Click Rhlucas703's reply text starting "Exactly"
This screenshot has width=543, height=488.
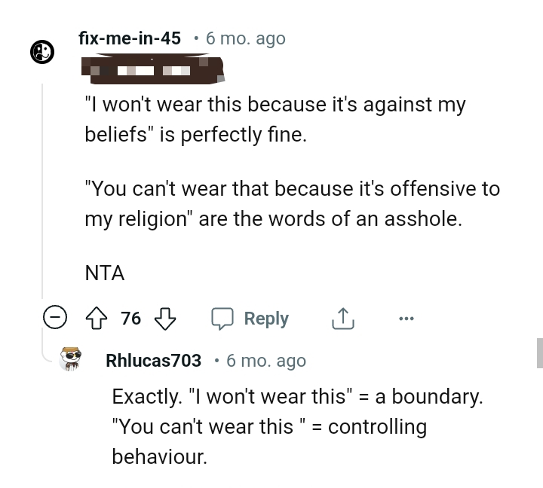pos(296,426)
